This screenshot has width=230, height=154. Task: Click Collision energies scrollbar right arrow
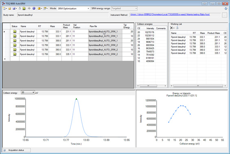(165, 86)
